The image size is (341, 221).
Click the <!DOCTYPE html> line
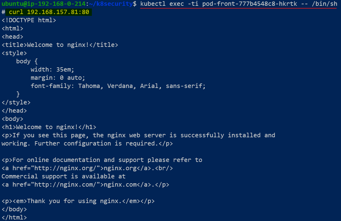coord(29,20)
